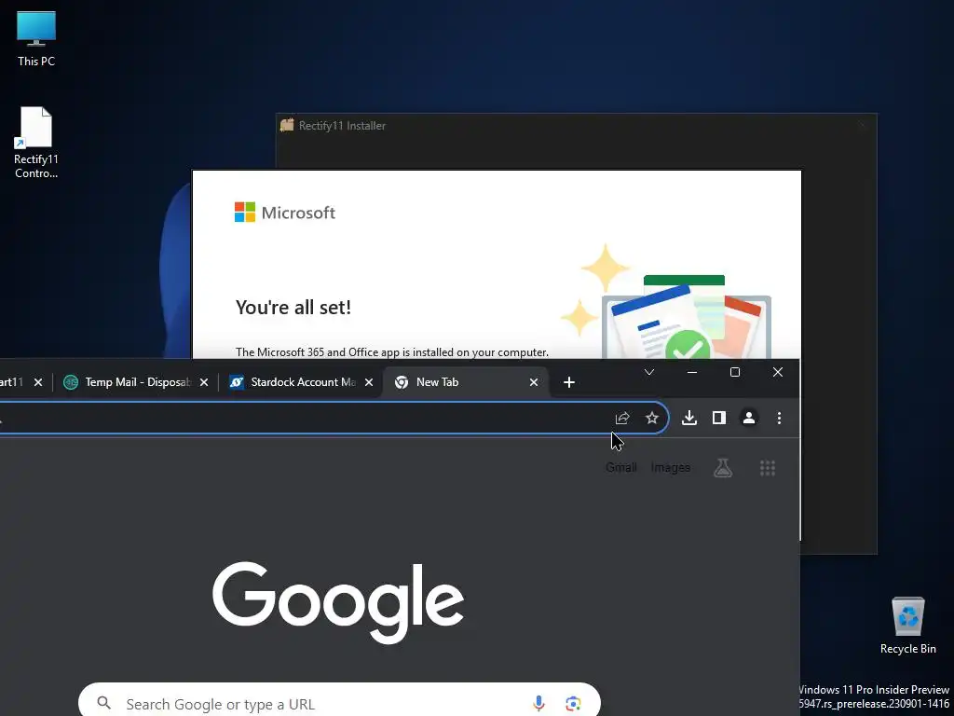Open a new tab with the plus button
The width and height of the screenshot is (954, 716).
point(569,382)
